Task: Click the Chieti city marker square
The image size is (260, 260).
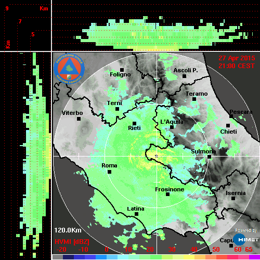Action: pyautogui.click(x=228, y=125)
